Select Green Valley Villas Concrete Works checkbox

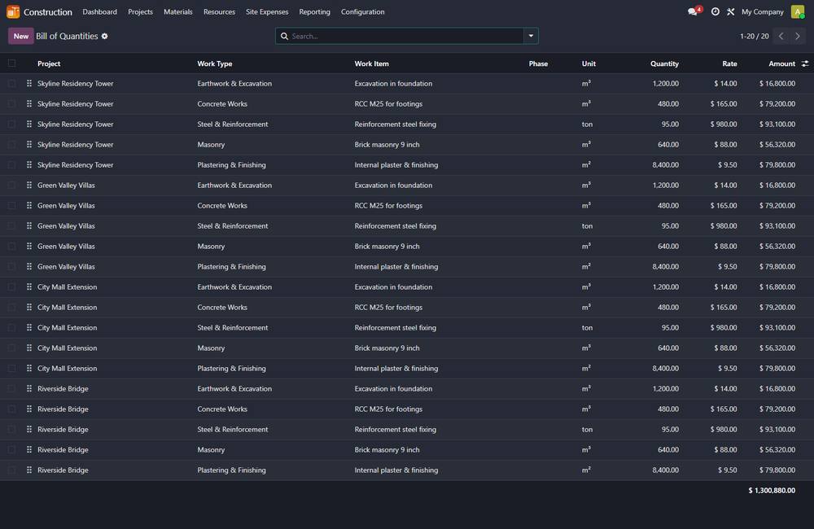click(x=11, y=206)
